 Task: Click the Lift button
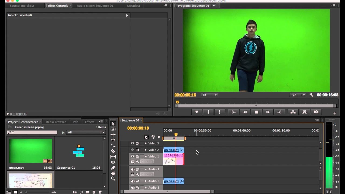[293, 112]
